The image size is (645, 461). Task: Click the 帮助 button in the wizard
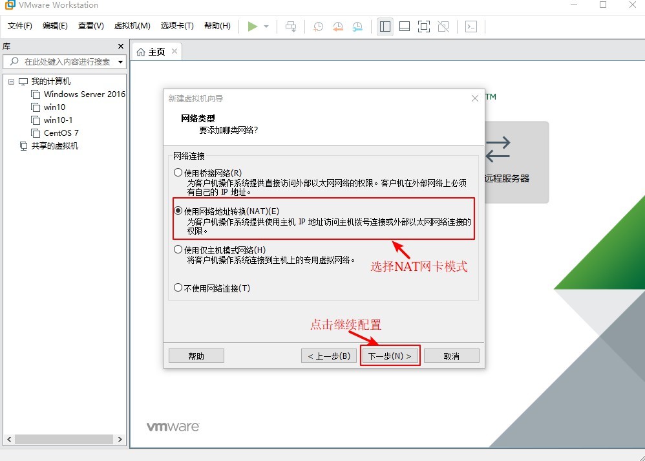(196, 355)
